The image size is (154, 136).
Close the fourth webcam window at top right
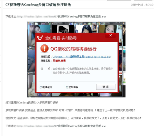pyautogui.click(x=120, y=23)
